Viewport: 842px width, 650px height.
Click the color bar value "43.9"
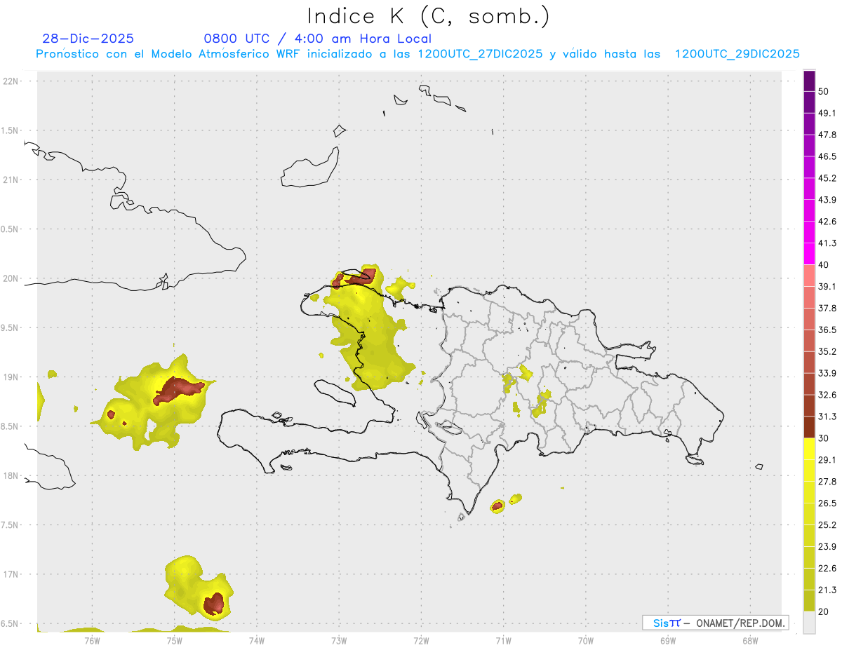tap(827, 200)
